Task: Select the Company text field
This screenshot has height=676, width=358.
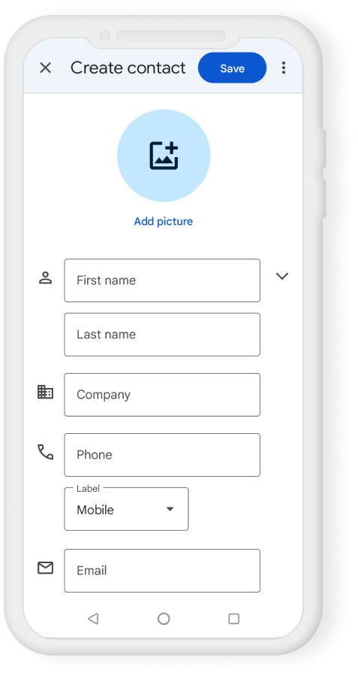Action: [x=162, y=395]
